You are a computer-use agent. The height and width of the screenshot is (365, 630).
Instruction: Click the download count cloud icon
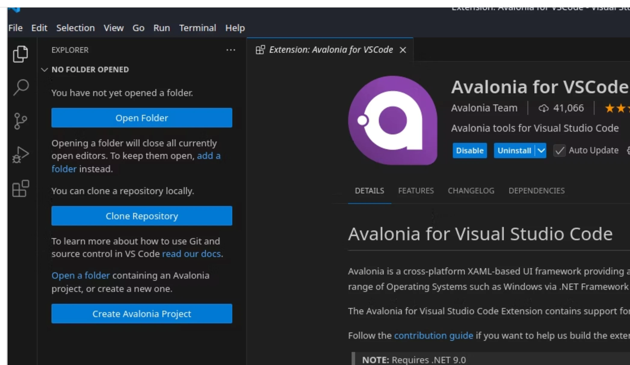[x=543, y=108]
